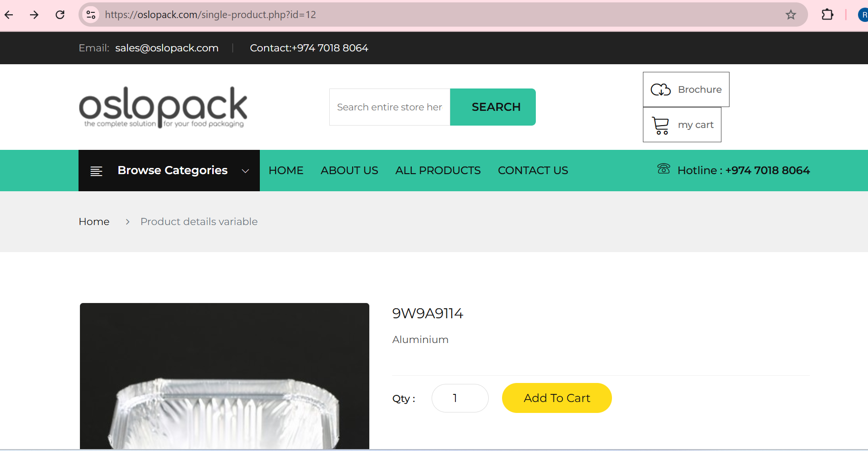Screen dimensions: 868x451
Task: Click inside the Qty input field
Action: [460, 398]
